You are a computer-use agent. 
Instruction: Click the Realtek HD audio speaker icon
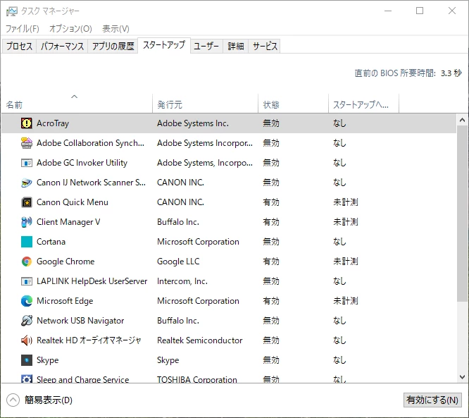coord(27,340)
